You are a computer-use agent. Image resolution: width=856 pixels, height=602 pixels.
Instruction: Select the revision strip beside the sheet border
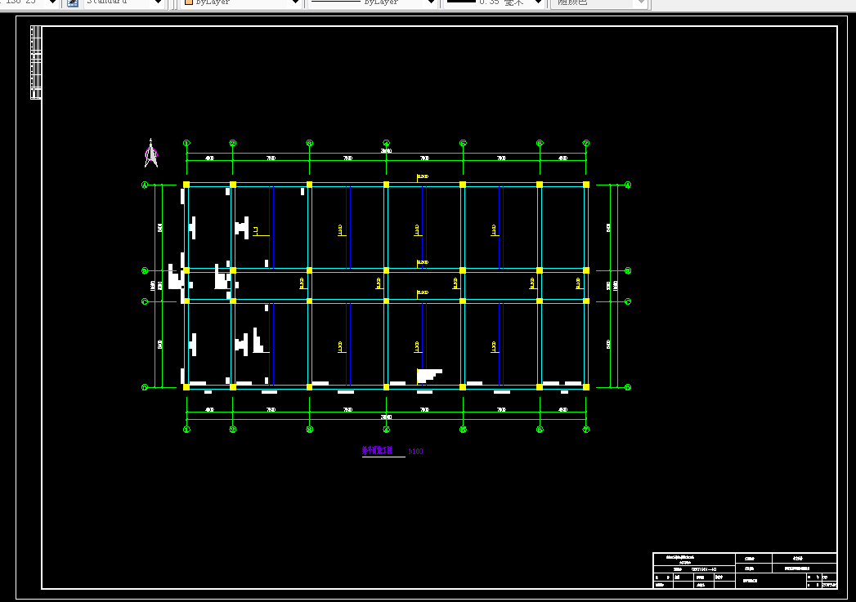coord(36,62)
